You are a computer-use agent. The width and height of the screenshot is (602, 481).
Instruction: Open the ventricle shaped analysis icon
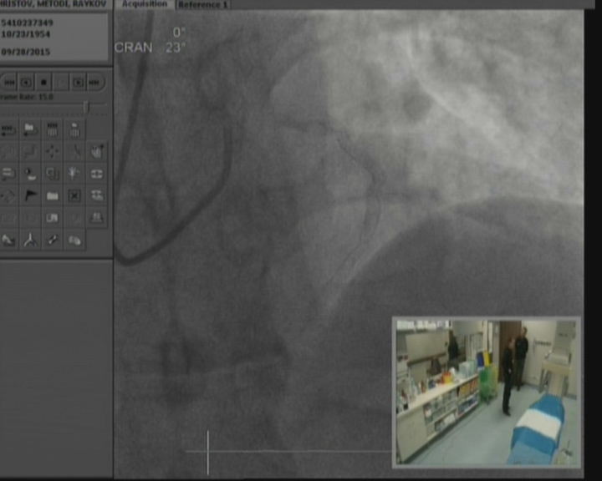(74, 240)
